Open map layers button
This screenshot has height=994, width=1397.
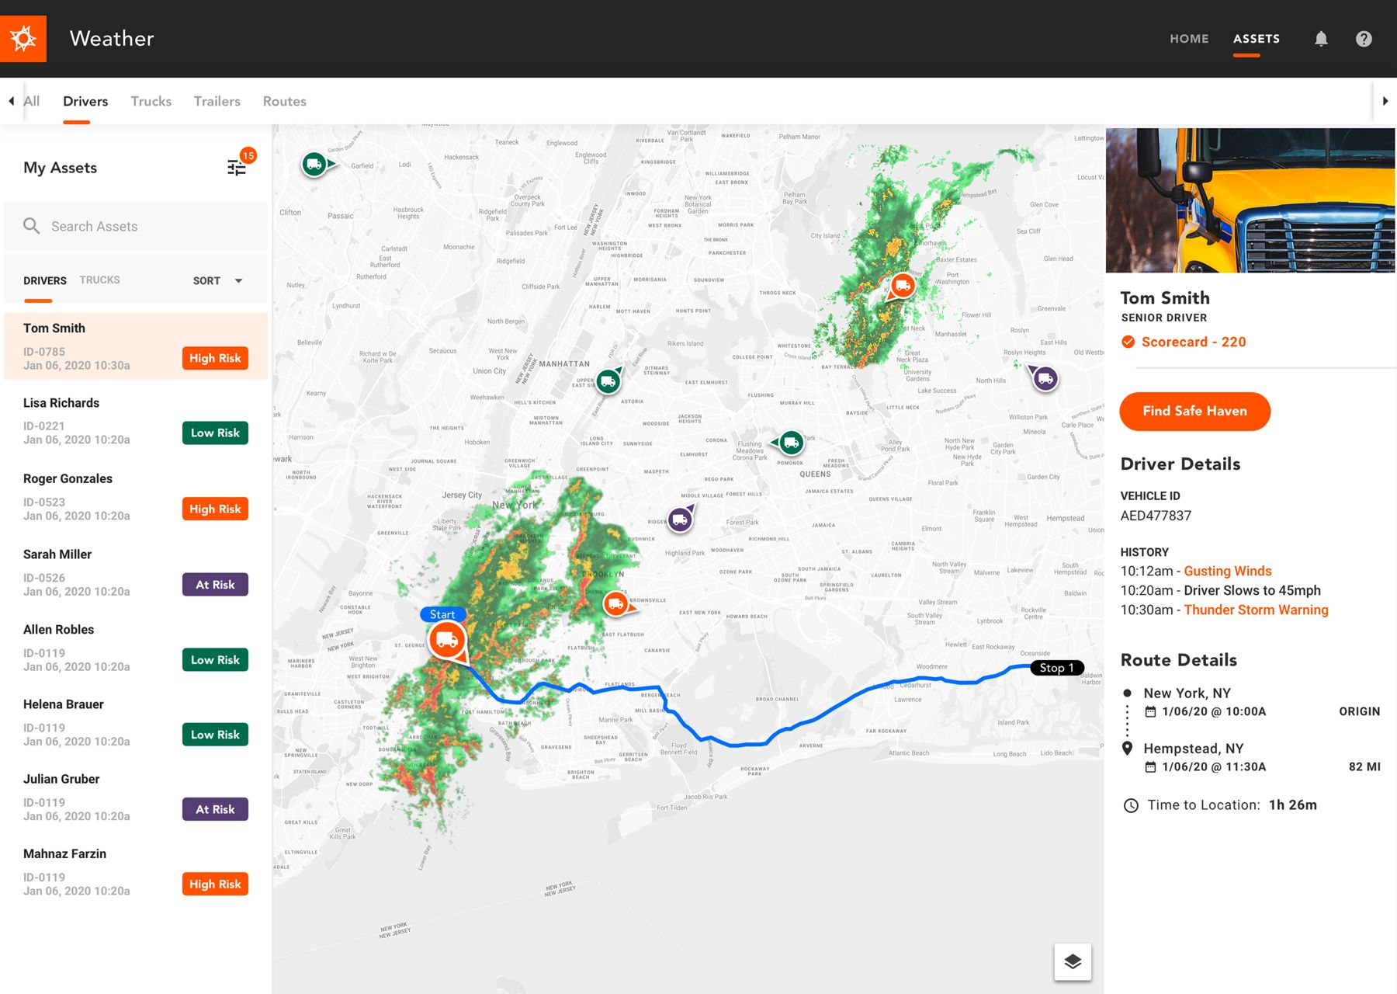coord(1073,962)
